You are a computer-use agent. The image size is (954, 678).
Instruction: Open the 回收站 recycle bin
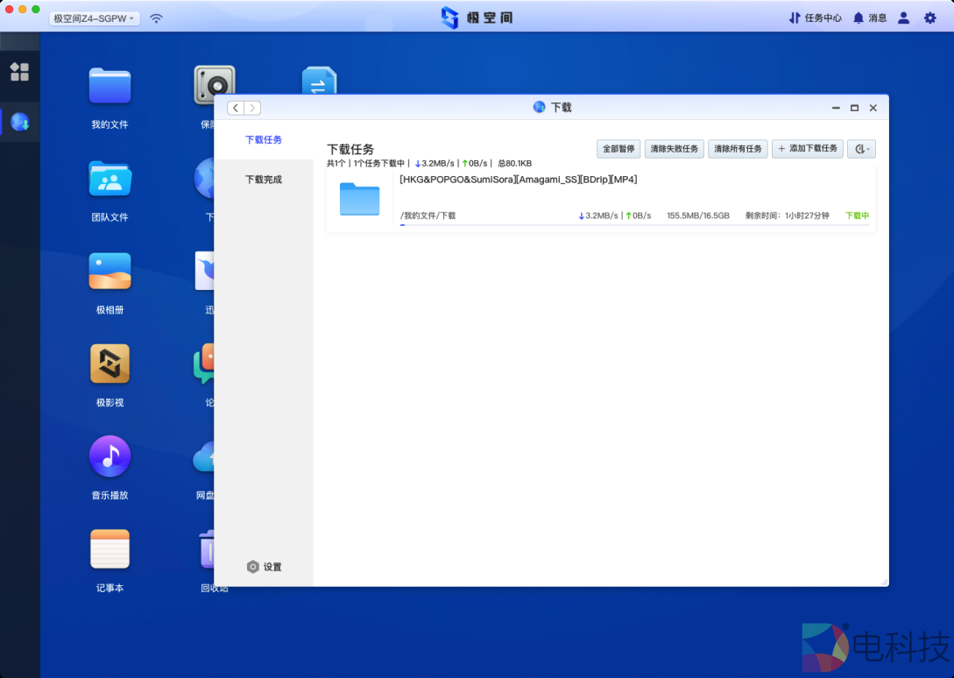tap(206, 549)
